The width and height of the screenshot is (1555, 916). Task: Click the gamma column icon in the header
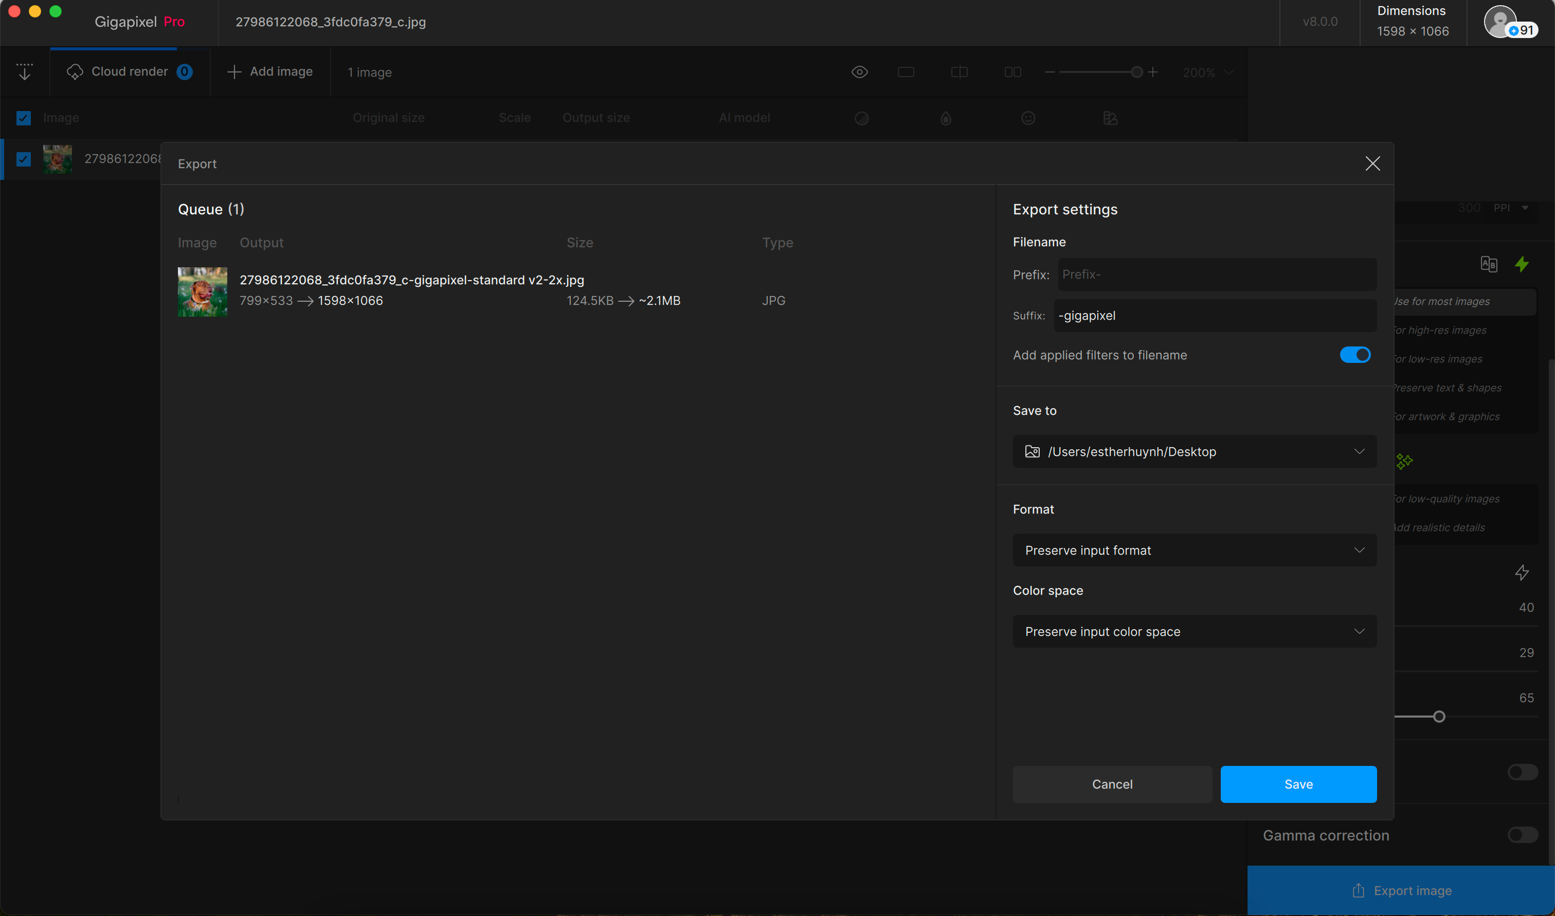1110,117
